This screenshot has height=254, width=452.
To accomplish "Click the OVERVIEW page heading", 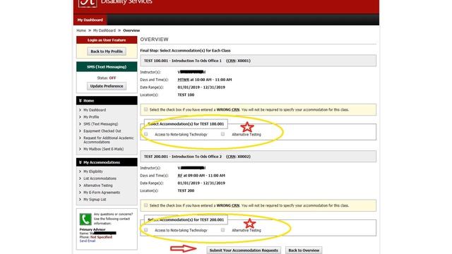I will 154,40.
